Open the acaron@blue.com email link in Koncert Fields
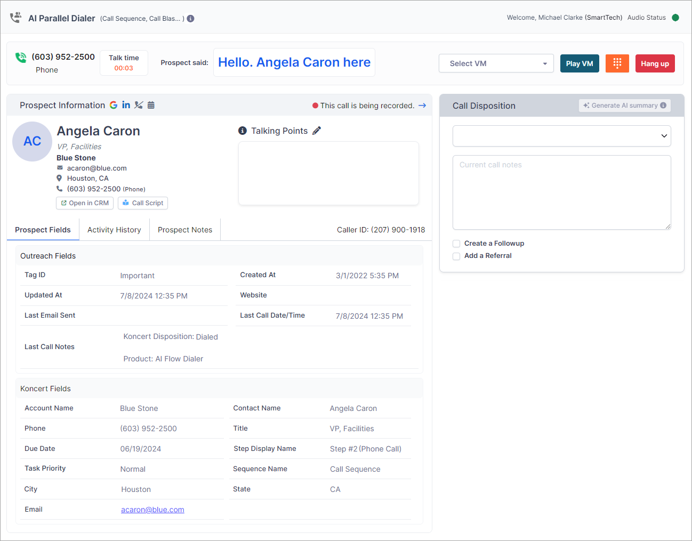Screen dimensions: 692x541 (x=152, y=510)
